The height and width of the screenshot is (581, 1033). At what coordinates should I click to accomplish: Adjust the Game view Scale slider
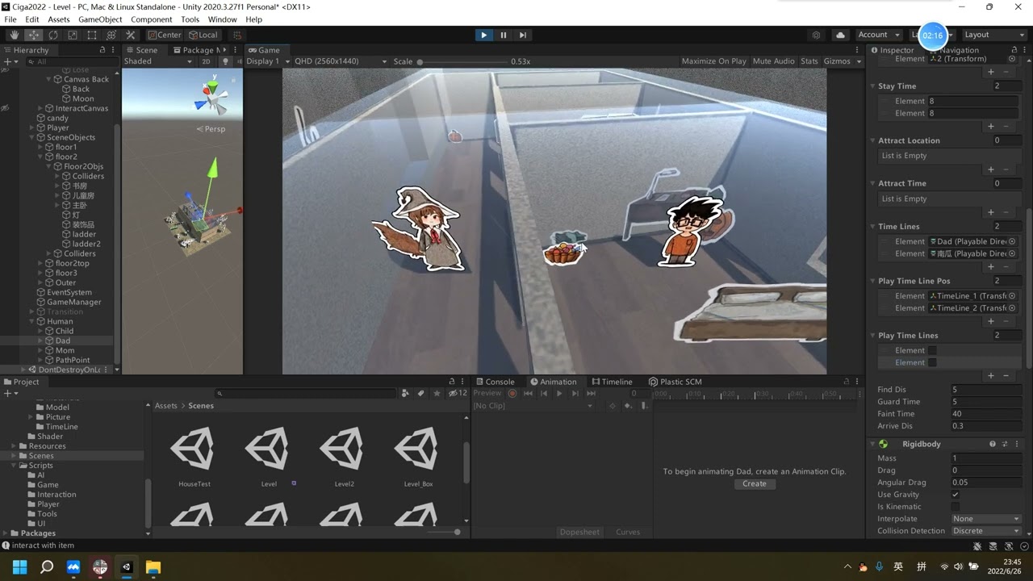[x=462, y=61]
